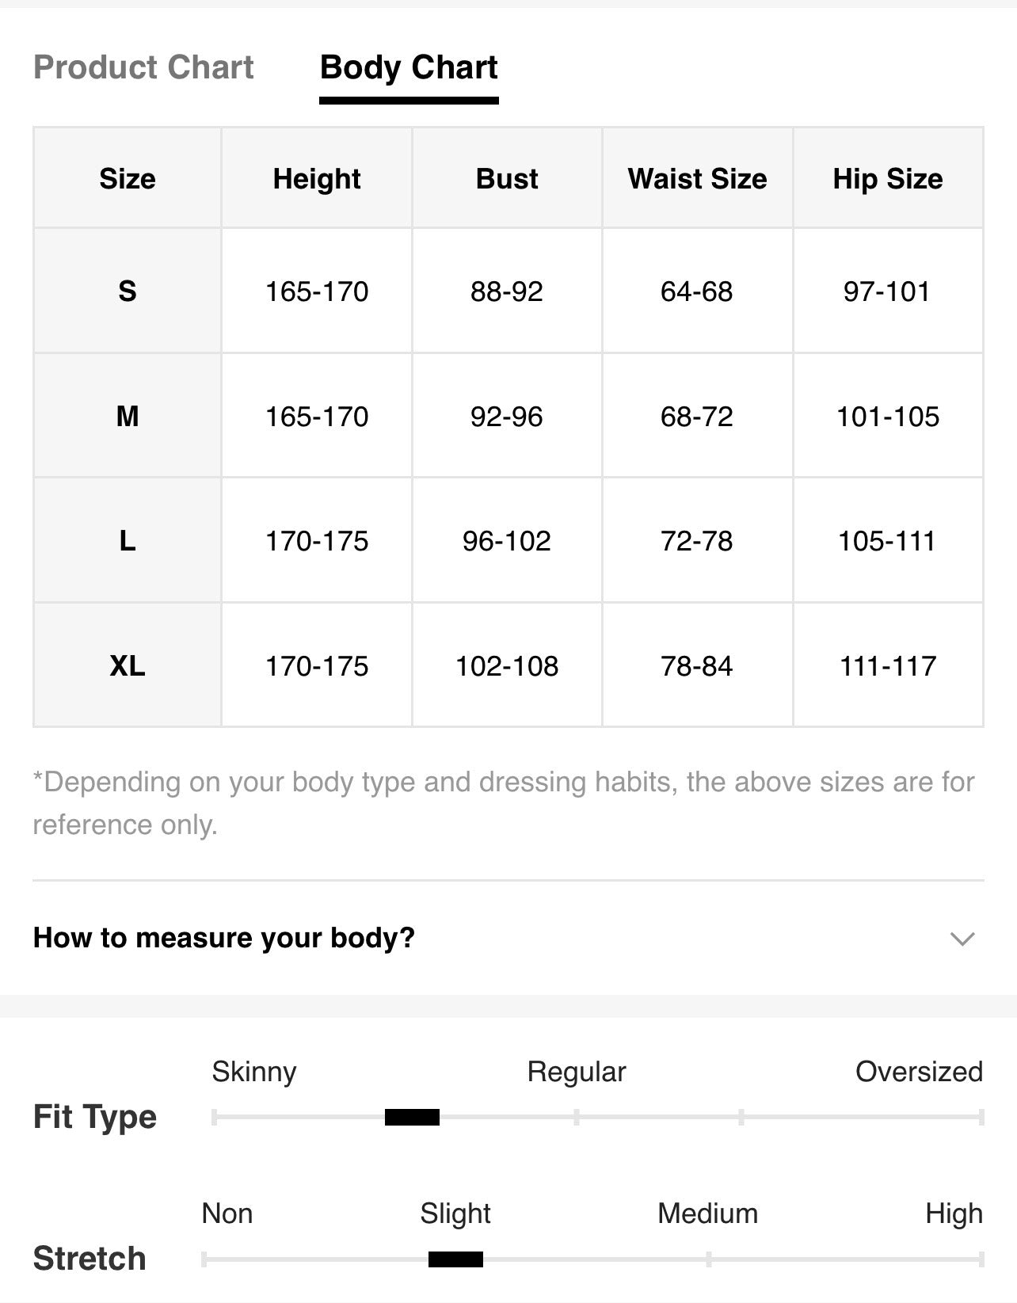Click the Medium stretch label
1017x1303 pixels.
(x=707, y=1213)
